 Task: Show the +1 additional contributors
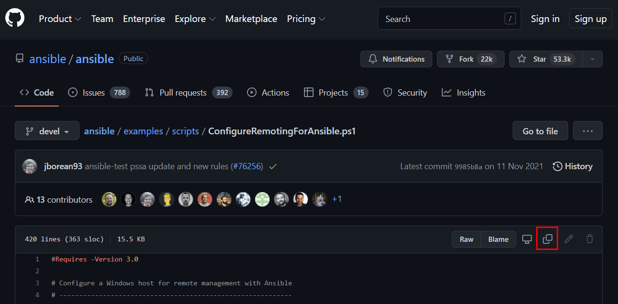click(x=337, y=199)
